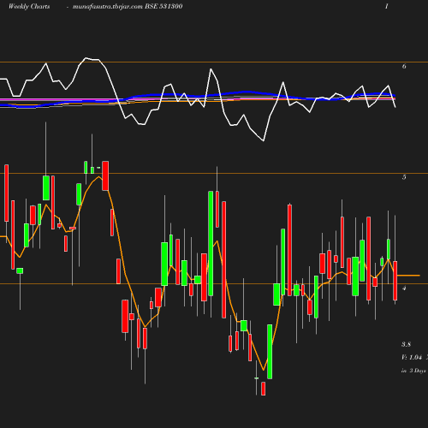428x428 pixels.
Task: Click the '3.8' price value
Action: (x=406, y=344)
